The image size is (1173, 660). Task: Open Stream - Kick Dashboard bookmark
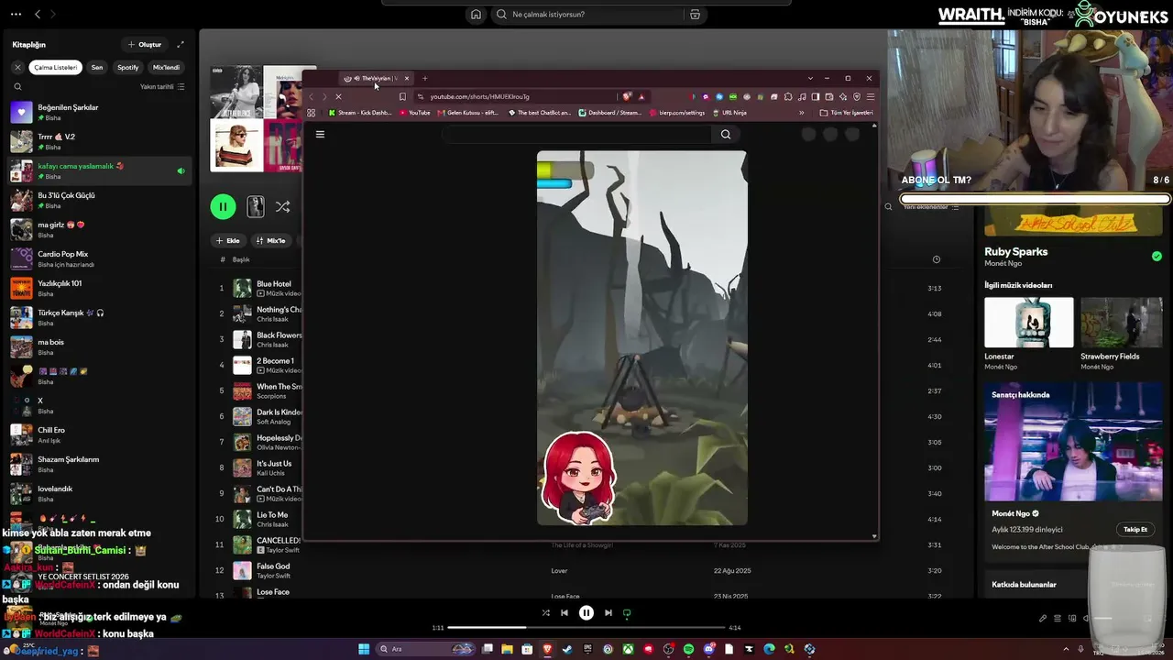coord(359,113)
